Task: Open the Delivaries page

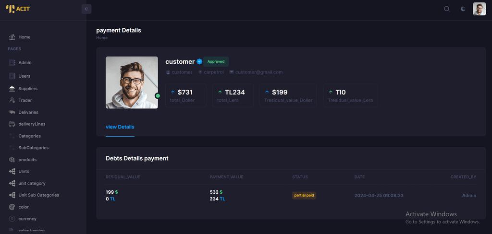Action: (x=28, y=112)
